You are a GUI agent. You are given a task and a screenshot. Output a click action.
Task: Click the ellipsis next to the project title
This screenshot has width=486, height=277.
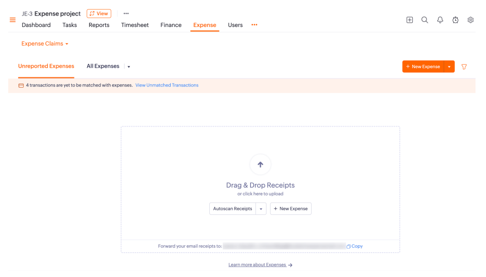[126, 13]
